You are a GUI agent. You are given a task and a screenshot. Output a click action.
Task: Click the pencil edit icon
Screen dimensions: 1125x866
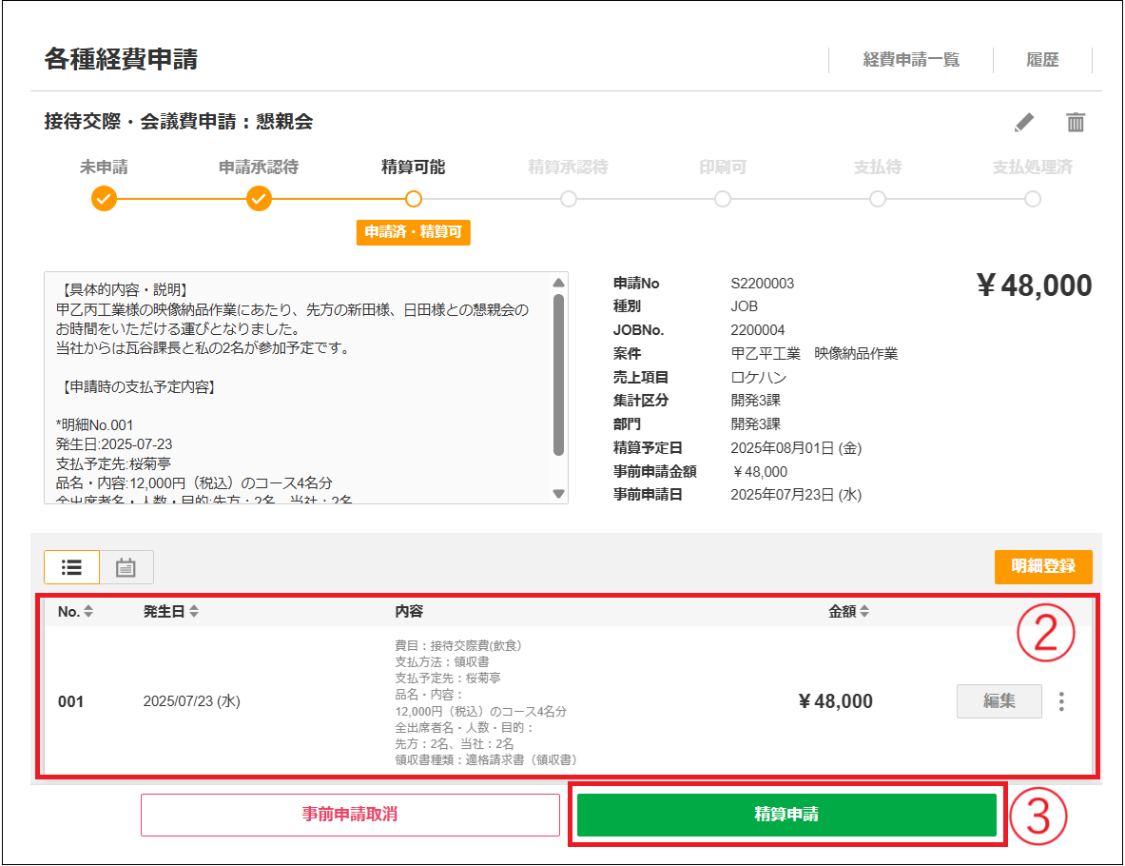[x=1024, y=122]
